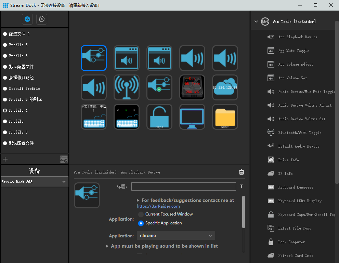339x263 pixels.
Task: Add a new profile with the plus button
Action: point(5,160)
